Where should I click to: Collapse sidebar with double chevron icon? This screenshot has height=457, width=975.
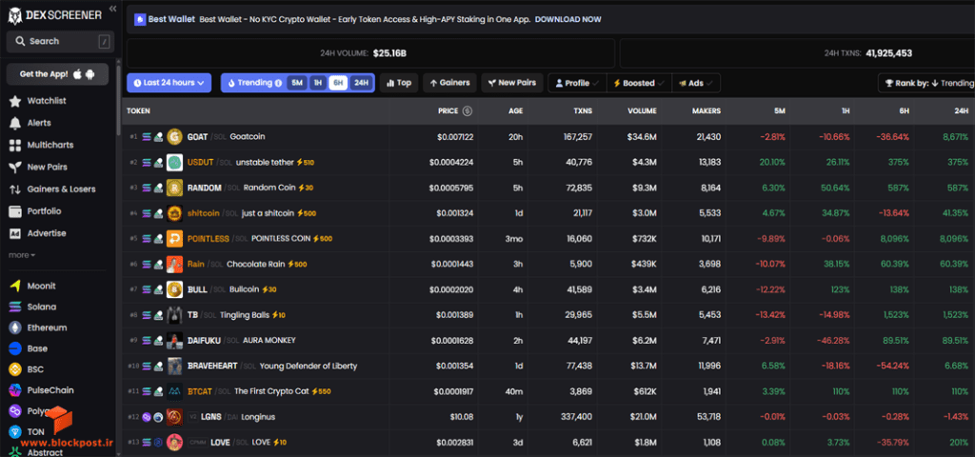pos(112,8)
